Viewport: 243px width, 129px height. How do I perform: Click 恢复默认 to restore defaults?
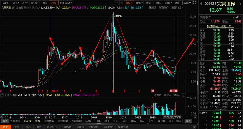[x=15, y=121]
